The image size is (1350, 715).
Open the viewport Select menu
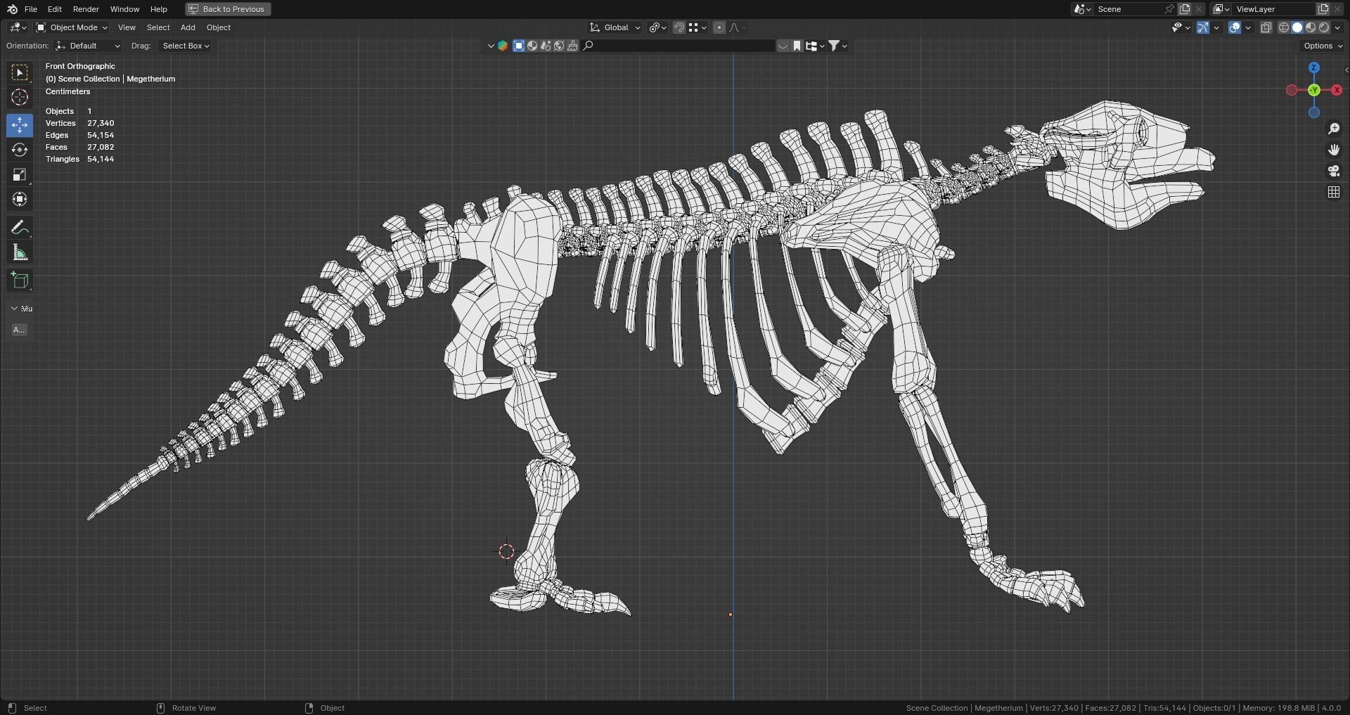point(158,27)
